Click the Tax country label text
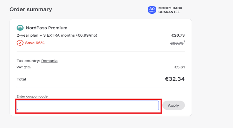The width and height of the screenshot is (233, 128). point(28,61)
